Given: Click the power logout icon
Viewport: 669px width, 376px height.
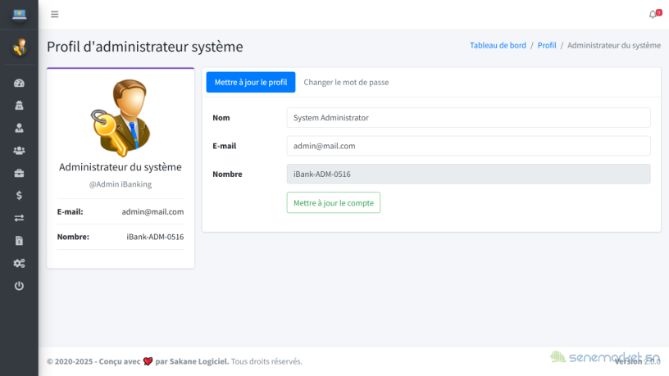Looking at the screenshot, I should pos(19,286).
